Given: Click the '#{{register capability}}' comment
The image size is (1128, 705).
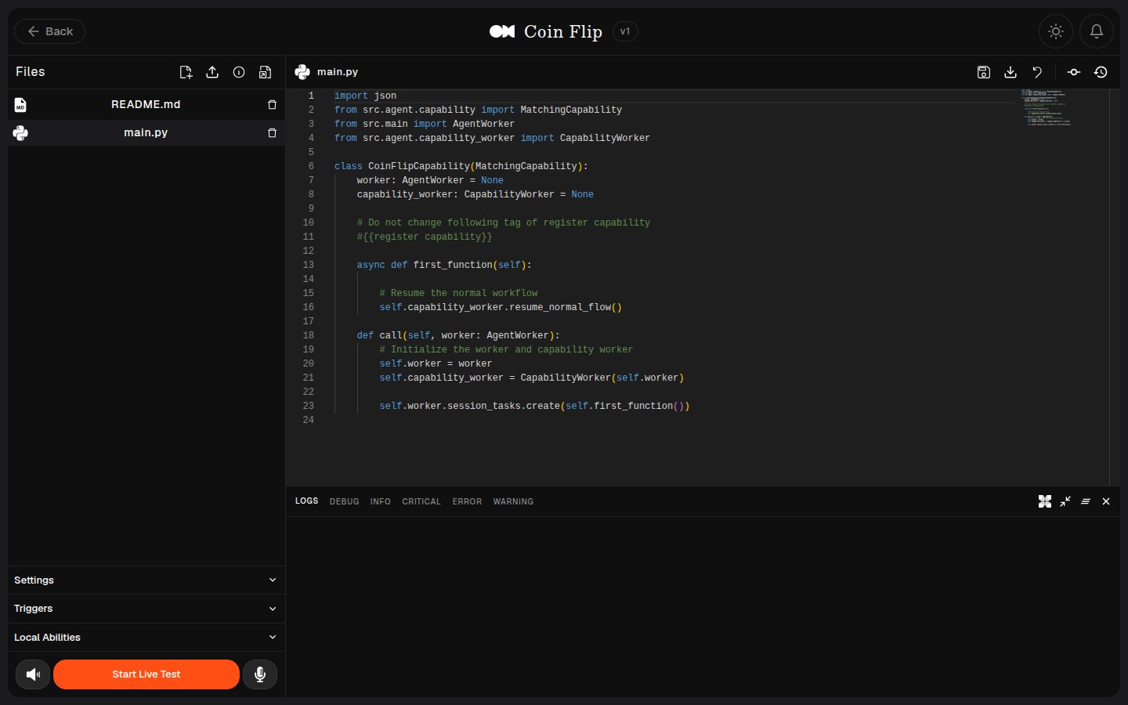Looking at the screenshot, I should pyautogui.click(x=425, y=237).
